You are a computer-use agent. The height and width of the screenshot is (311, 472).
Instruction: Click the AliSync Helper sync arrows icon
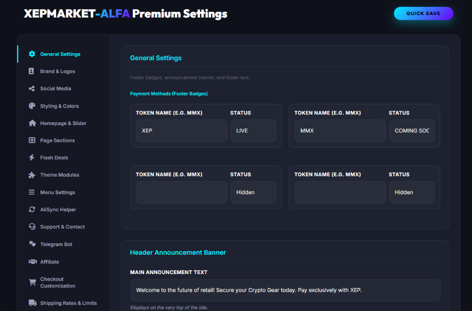tap(32, 209)
